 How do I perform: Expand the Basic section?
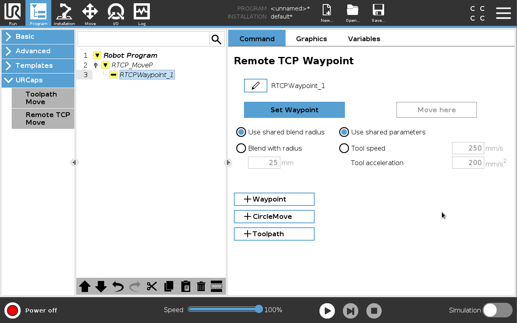[x=38, y=36]
